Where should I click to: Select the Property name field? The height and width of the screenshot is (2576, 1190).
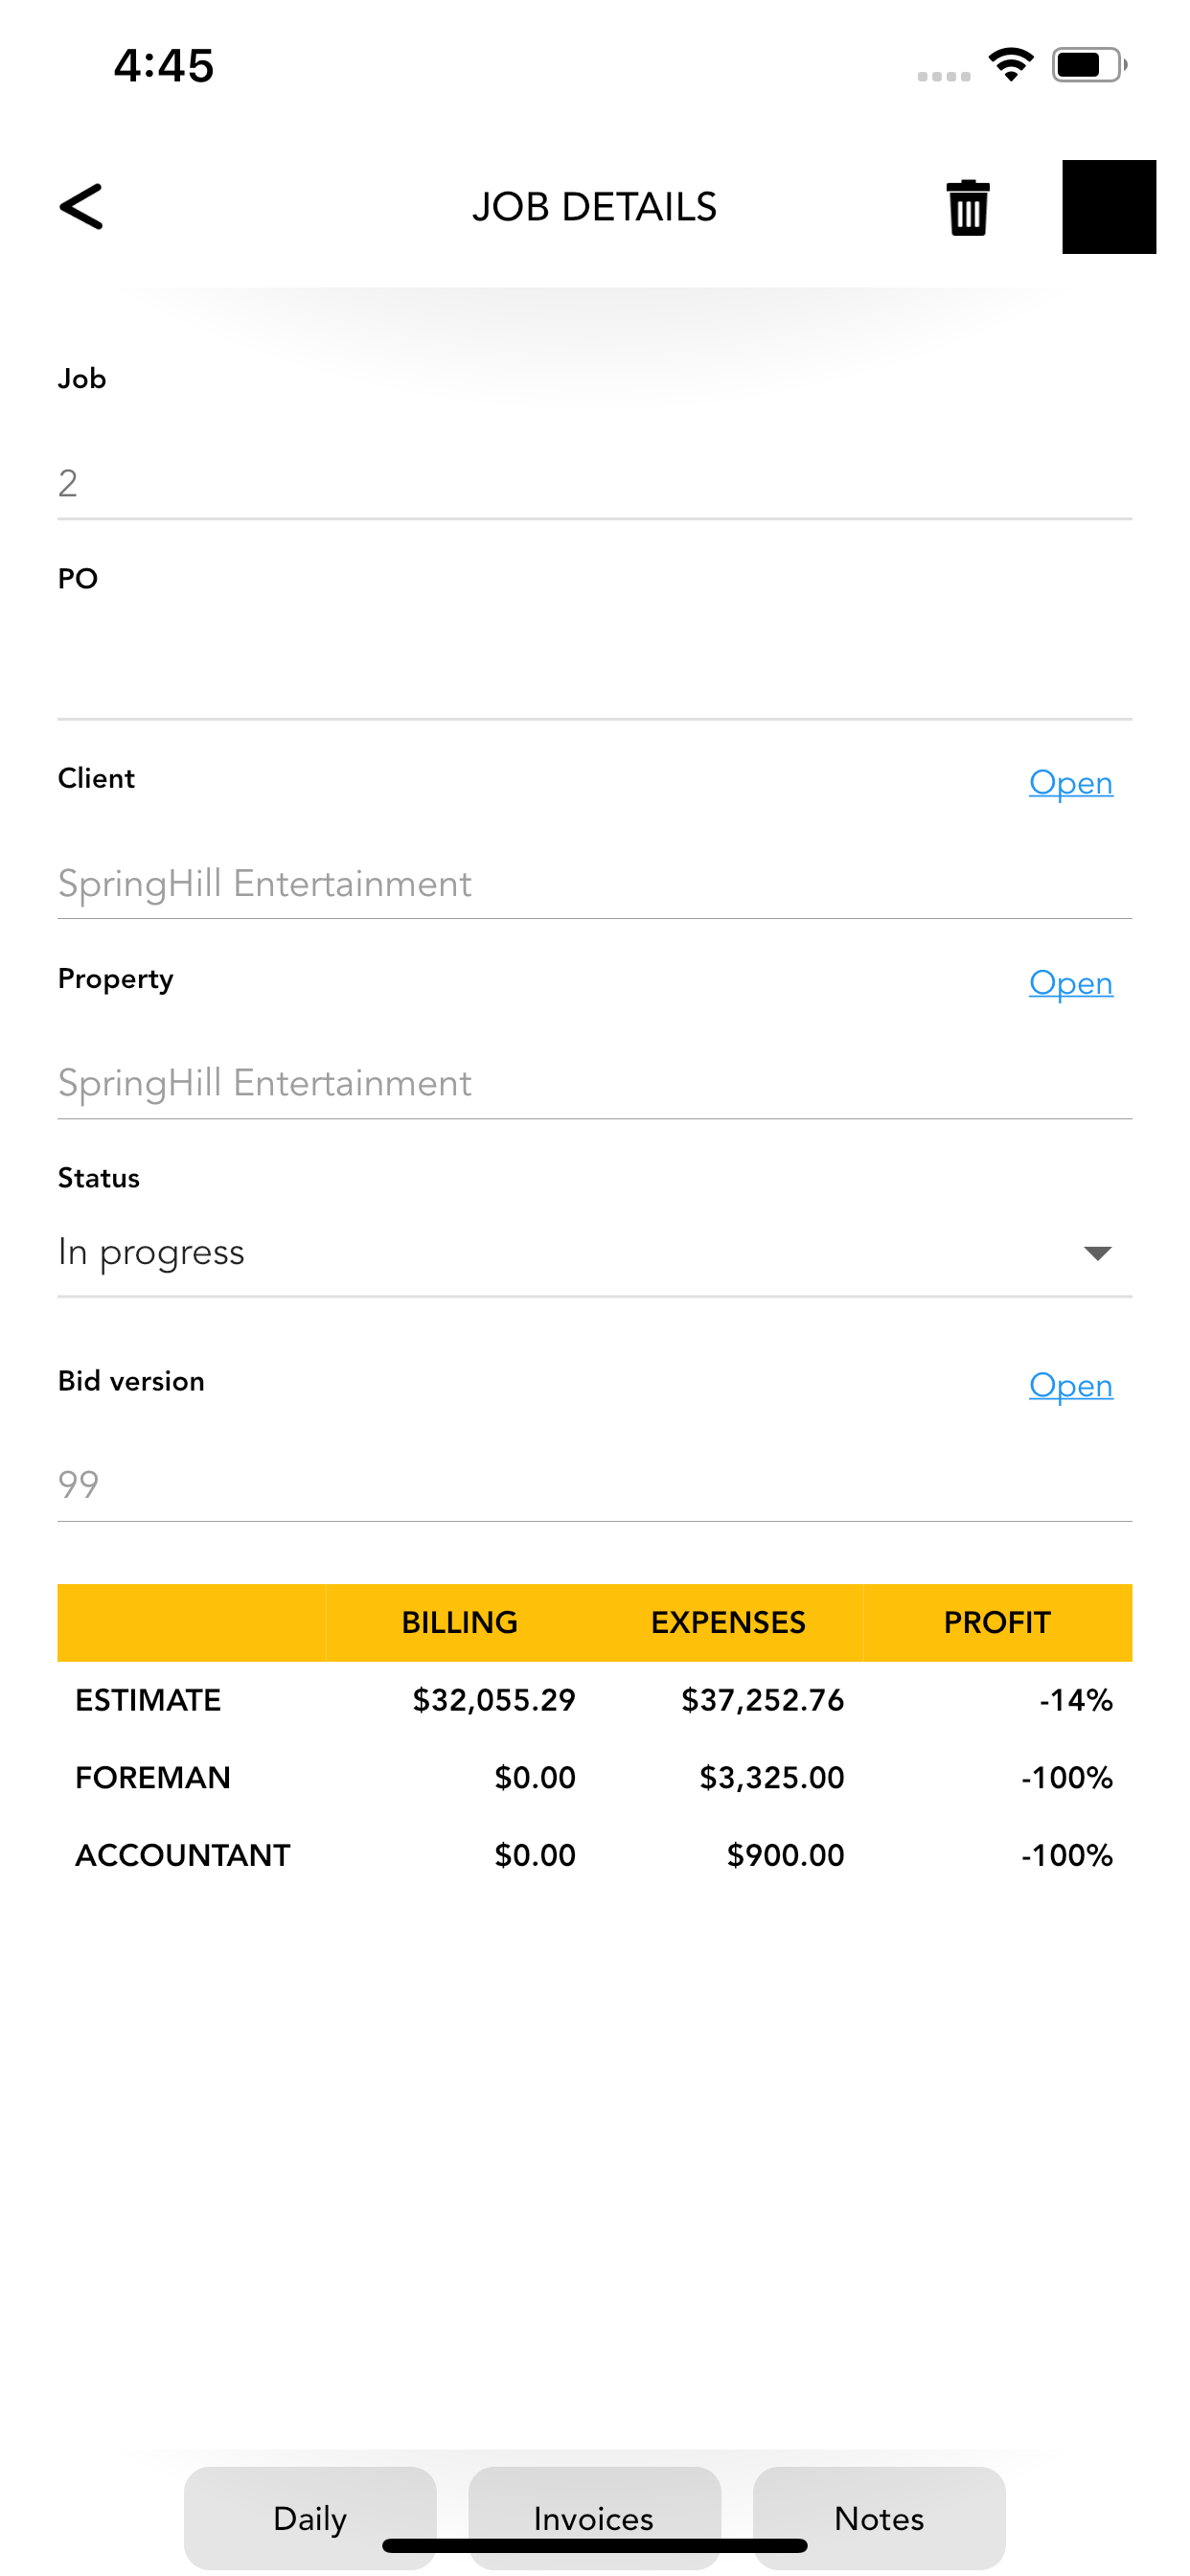[594, 1083]
